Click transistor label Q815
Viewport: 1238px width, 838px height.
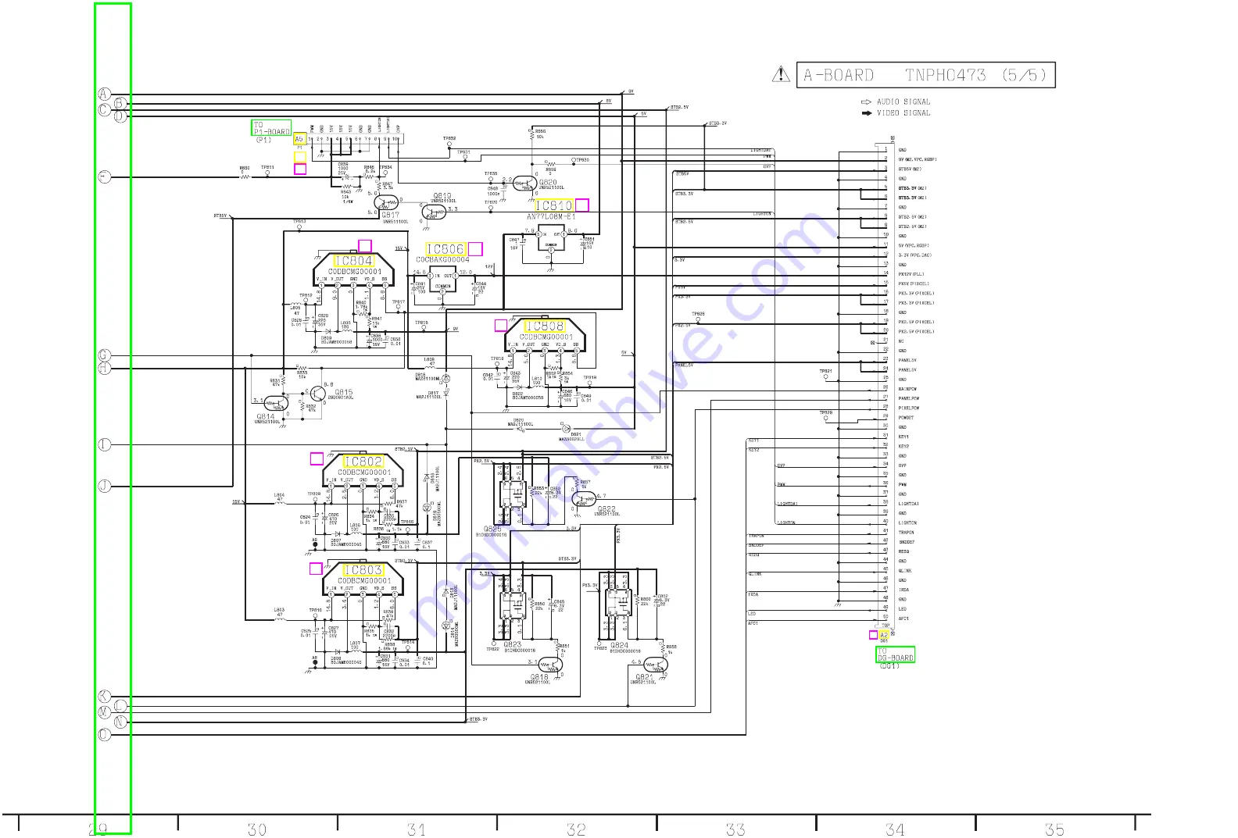click(x=344, y=392)
